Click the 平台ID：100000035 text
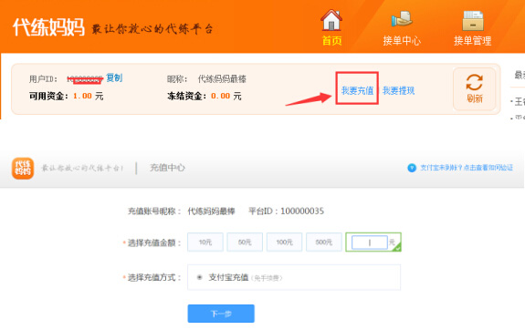Image resolution: width=525 pixels, height=330 pixels. click(x=287, y=211)
